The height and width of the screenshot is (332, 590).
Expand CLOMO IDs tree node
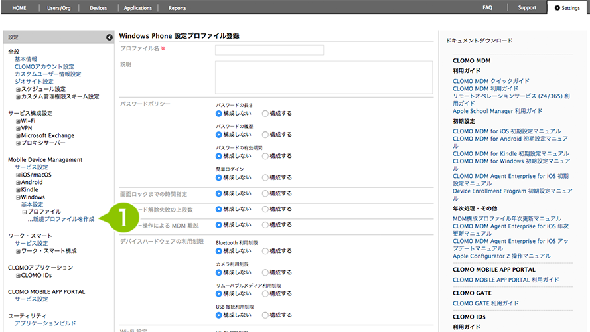pos(18,276)
